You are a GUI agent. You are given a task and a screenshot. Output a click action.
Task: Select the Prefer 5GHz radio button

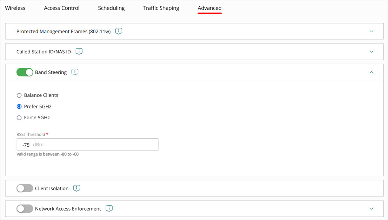[x=19, y=106]
